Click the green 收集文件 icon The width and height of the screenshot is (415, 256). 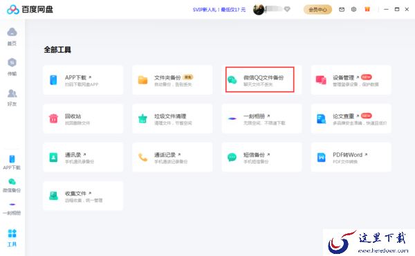53,196
